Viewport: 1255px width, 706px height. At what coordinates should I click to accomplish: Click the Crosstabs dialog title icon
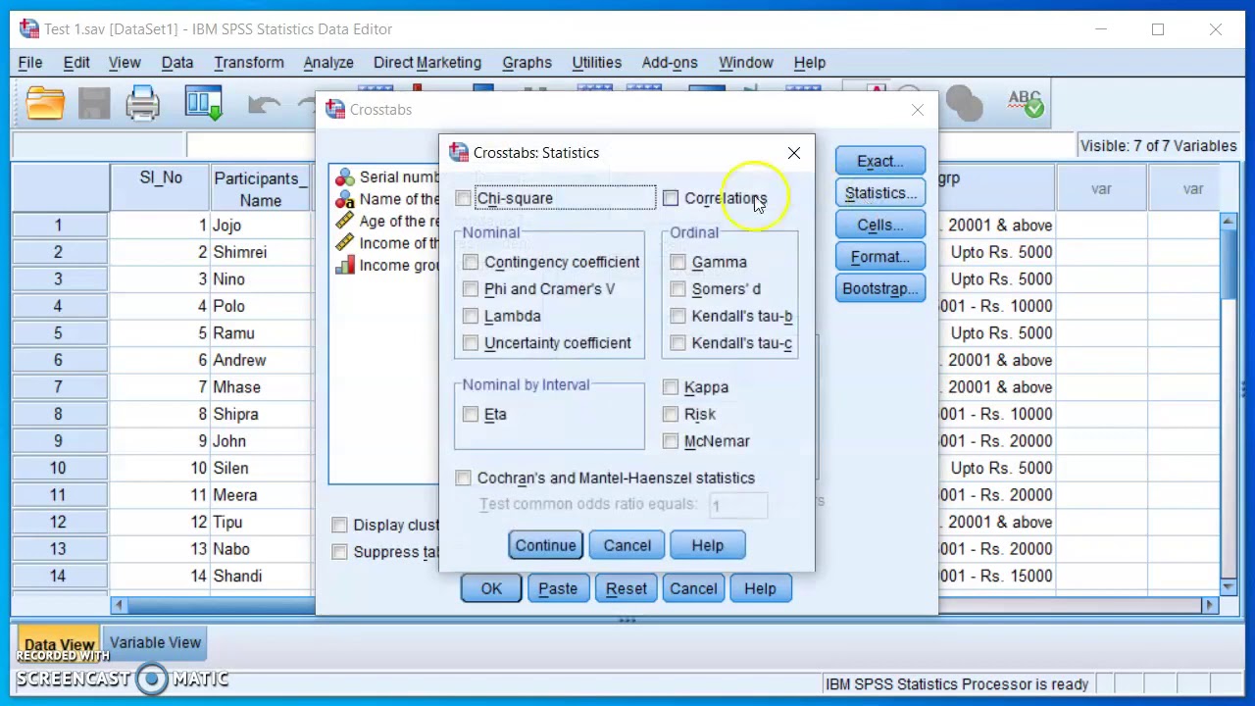pos(335,110)
